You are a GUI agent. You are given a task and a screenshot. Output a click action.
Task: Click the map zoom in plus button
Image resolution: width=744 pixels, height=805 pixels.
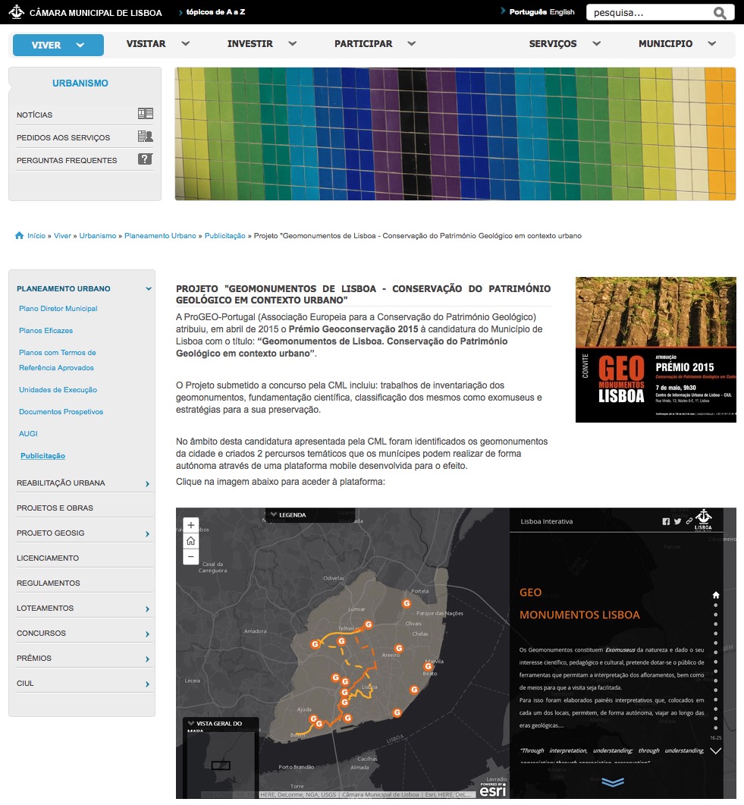(191, 525)
